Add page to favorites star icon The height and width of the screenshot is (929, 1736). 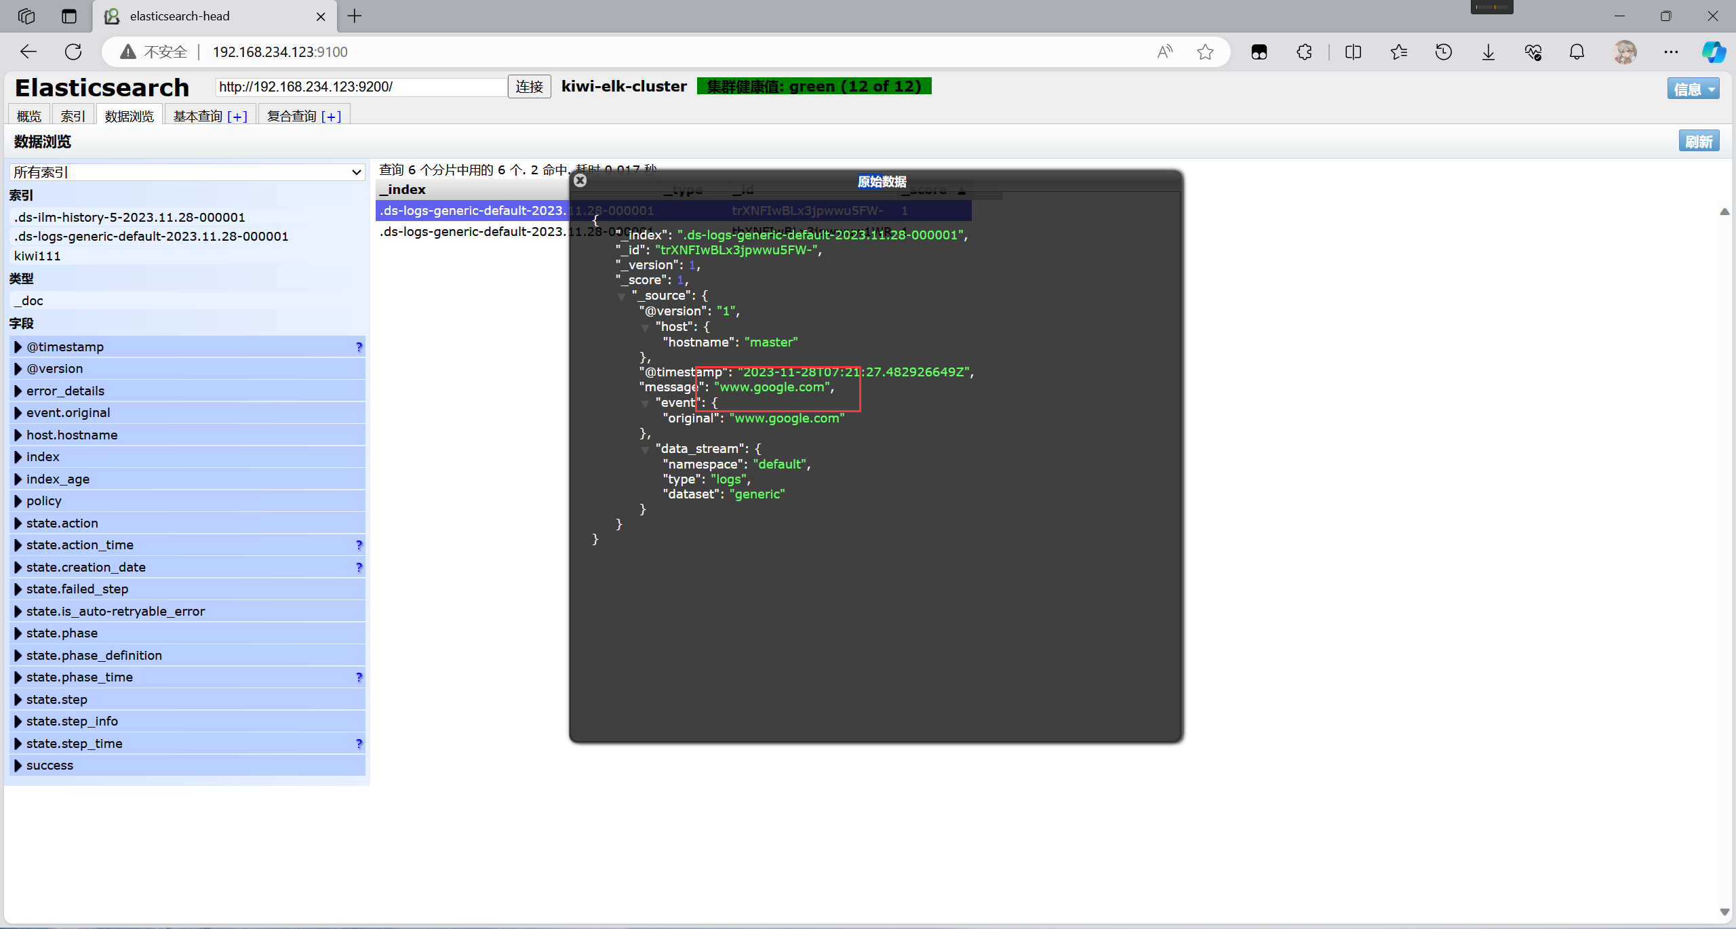pyautogui.click(x=1205, y=52)
